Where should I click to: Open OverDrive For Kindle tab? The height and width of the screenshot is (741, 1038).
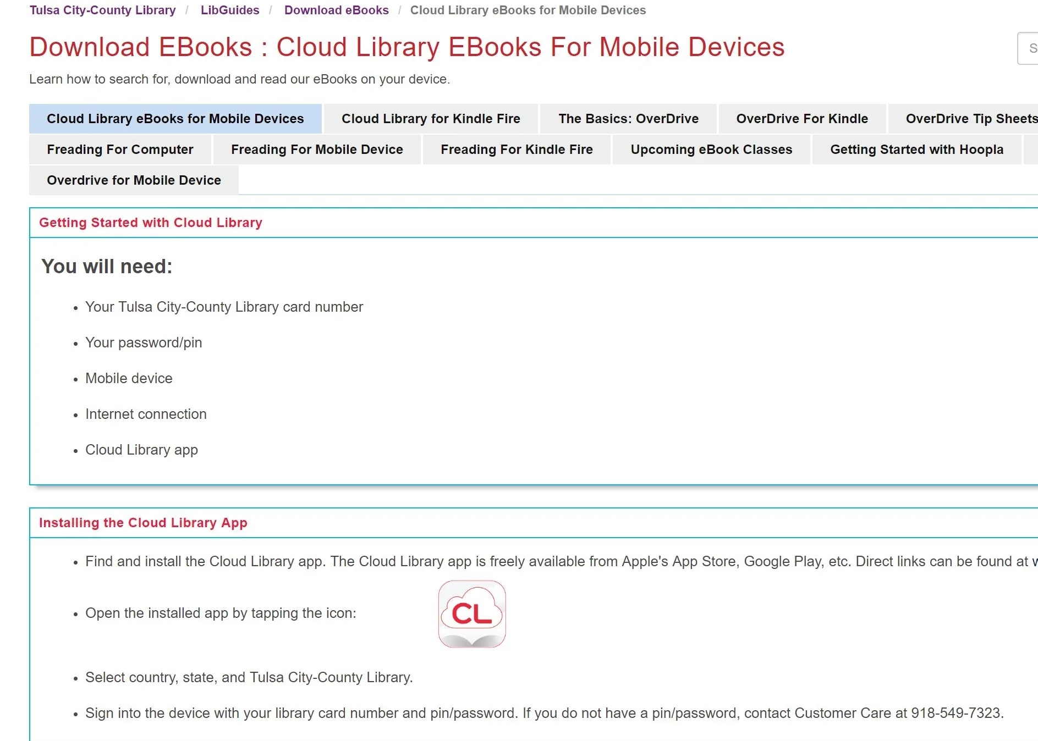pos(802,119)
